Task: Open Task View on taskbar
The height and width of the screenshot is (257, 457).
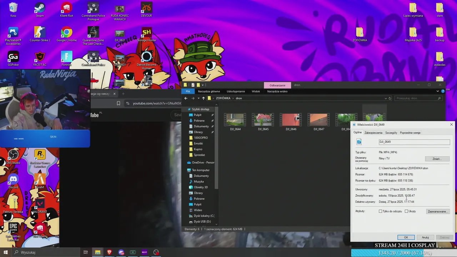Action: pyautogui.click(x=86, y=252)
